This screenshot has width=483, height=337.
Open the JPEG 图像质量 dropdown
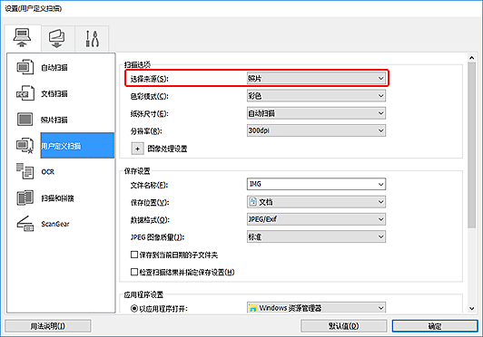(x=316, y=236)
